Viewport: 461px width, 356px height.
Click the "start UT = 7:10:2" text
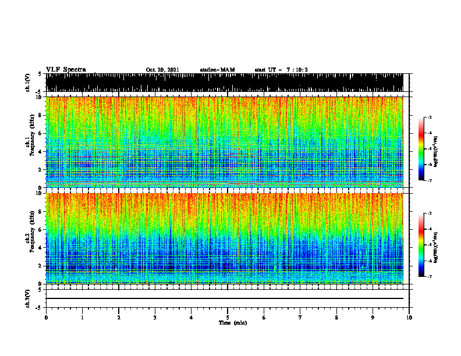point(281,70)
